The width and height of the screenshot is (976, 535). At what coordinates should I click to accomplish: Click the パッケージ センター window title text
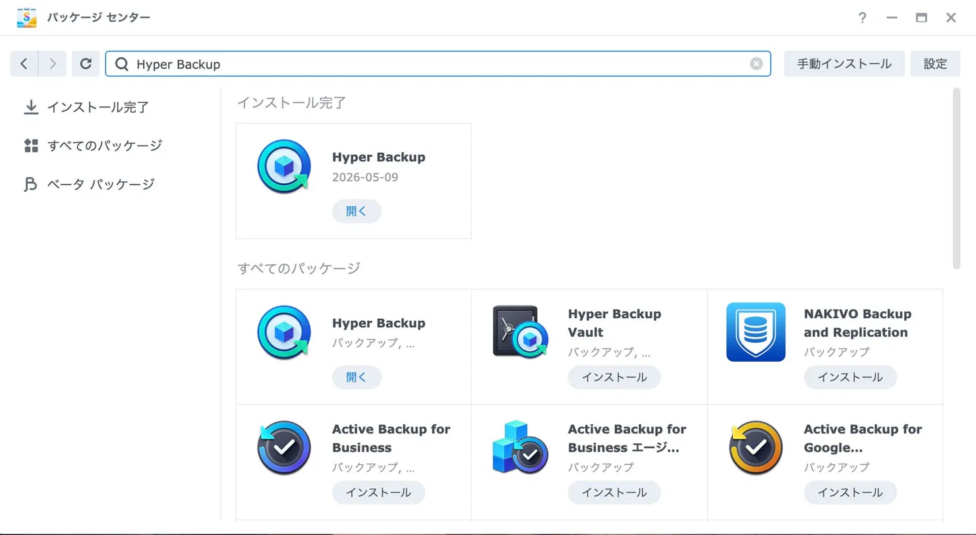tap(98, 17)
